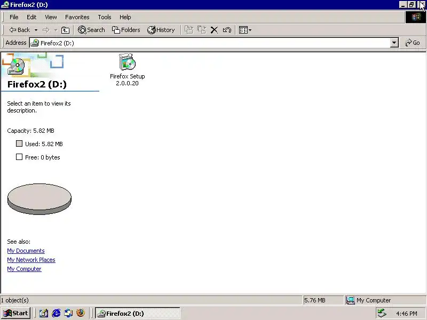Click the Windows logo throbber

(416, 17)
